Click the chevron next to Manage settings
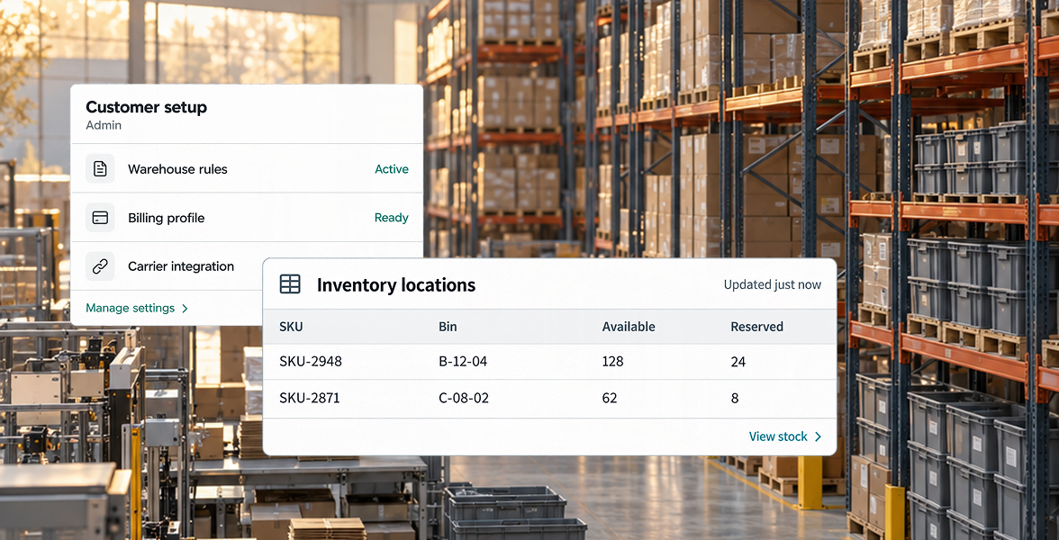The height and width of the screenshot is (540, 1059). pos(186,309)
